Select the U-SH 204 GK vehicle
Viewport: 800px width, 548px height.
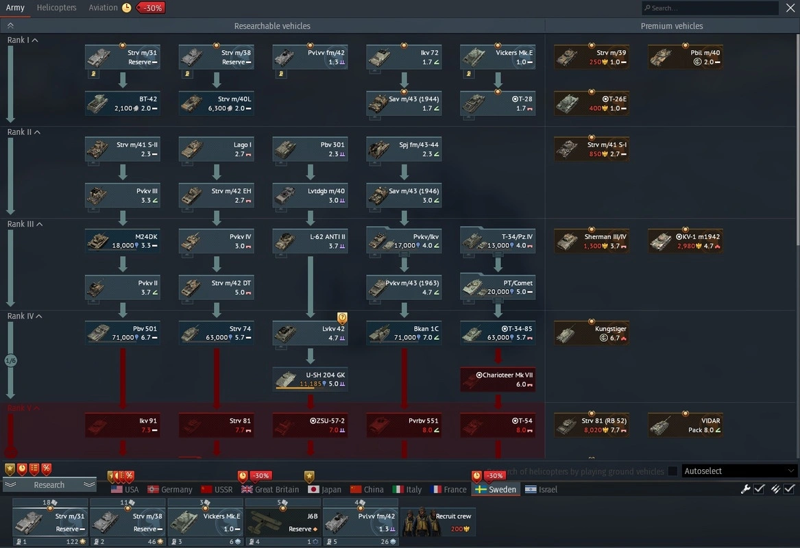tap(310, 379)
